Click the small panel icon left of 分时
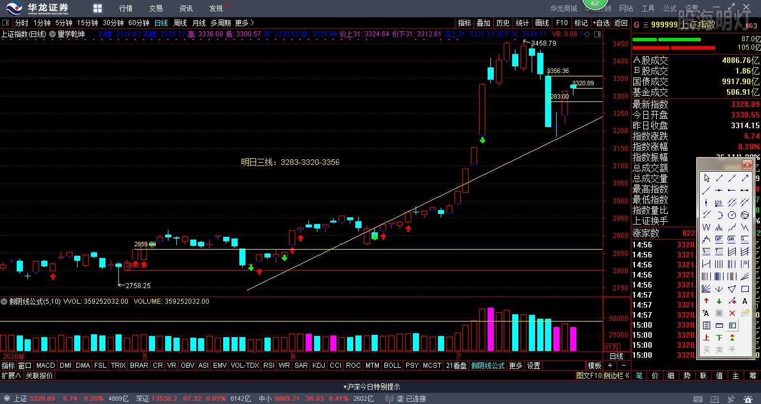The height and width of the screenshot is (404, 761). (x=6, y=23)
